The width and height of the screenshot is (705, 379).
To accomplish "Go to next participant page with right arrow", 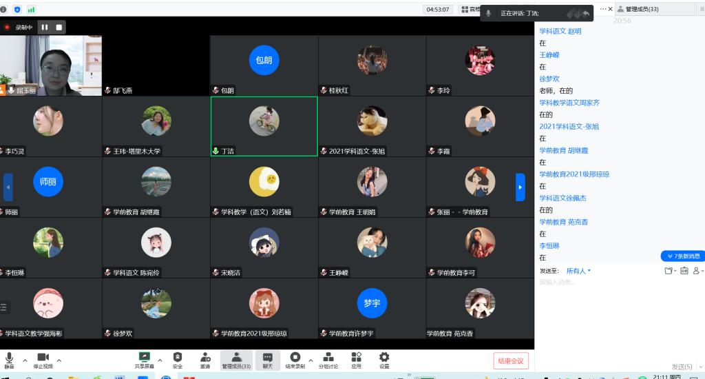I will tap(520, 187).
